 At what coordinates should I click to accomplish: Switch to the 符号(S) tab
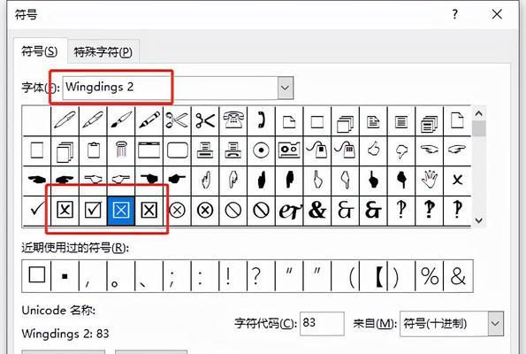(x=40, y=51)
